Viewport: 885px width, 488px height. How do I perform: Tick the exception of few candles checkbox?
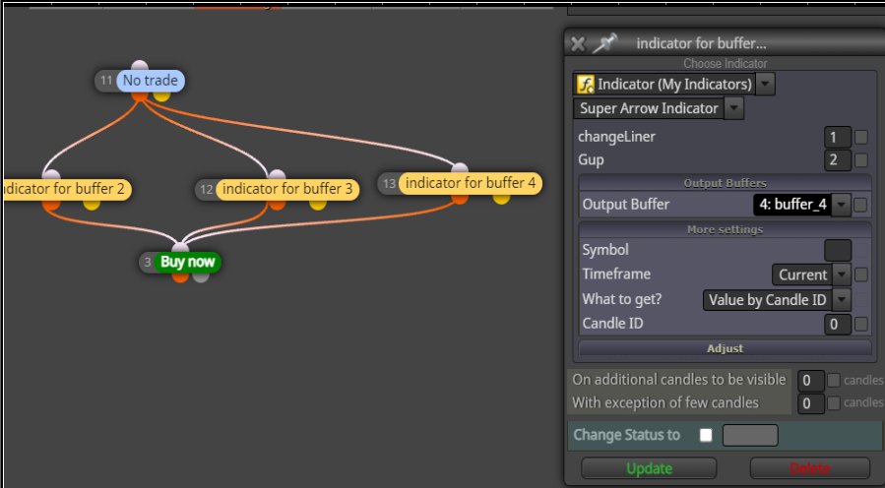[834, 403]
